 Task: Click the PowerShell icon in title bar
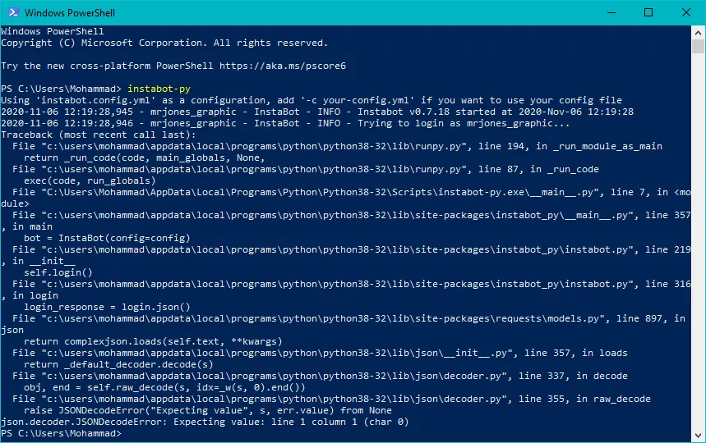point(13,12)
